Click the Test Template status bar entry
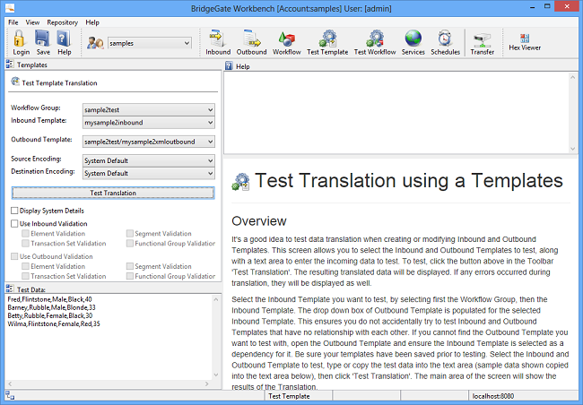 click(x=289, y=396)
